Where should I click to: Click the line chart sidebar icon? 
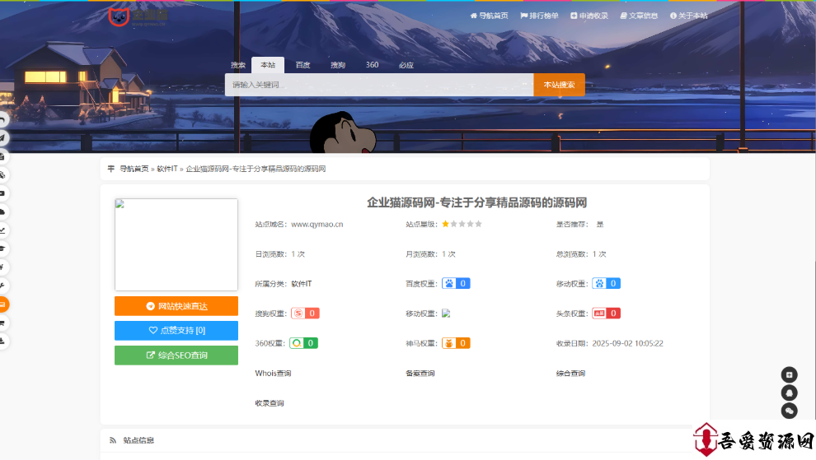pos(3,230)
